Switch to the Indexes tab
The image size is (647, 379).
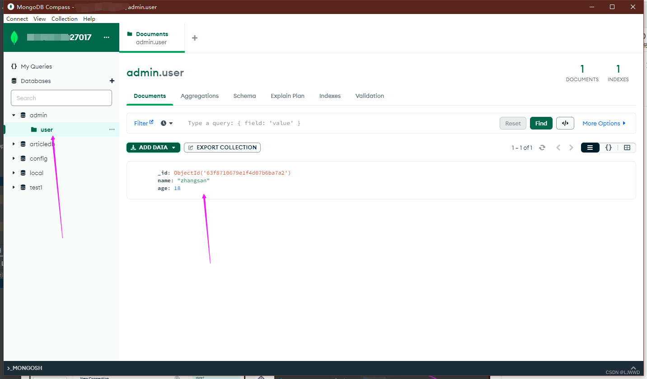[x=330, y=96]
